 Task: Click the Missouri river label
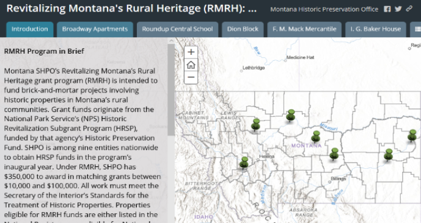click(x=329, y=127)
